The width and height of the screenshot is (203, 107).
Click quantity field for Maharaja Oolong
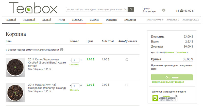[x=75, y=85]
